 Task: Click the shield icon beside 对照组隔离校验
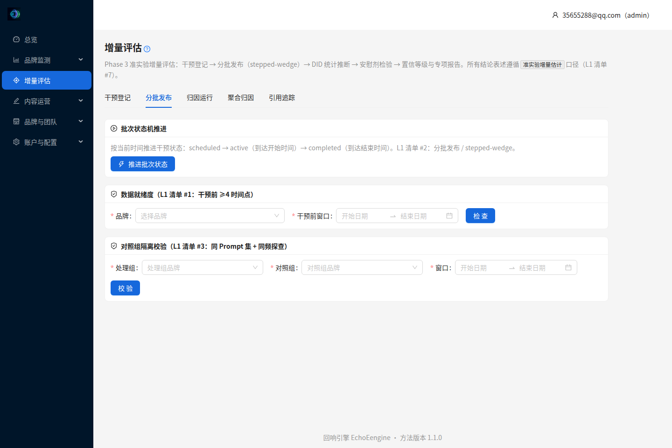[x=114, y=246]
